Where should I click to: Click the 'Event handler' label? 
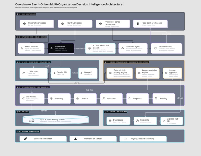32,47
